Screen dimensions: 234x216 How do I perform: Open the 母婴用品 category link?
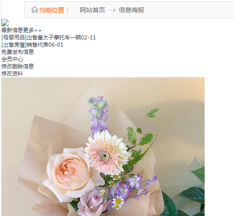(14, 38)
